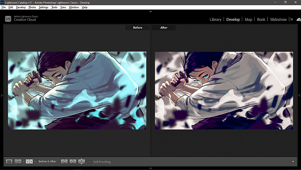Open the Tools menu
The image size is (301, 170).
54,7
